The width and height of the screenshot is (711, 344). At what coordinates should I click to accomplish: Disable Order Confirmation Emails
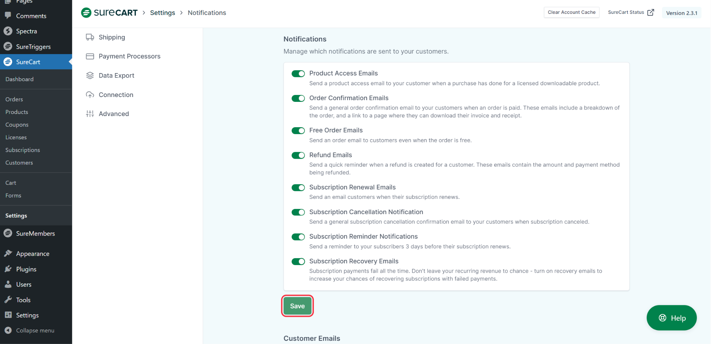[298, 98]
